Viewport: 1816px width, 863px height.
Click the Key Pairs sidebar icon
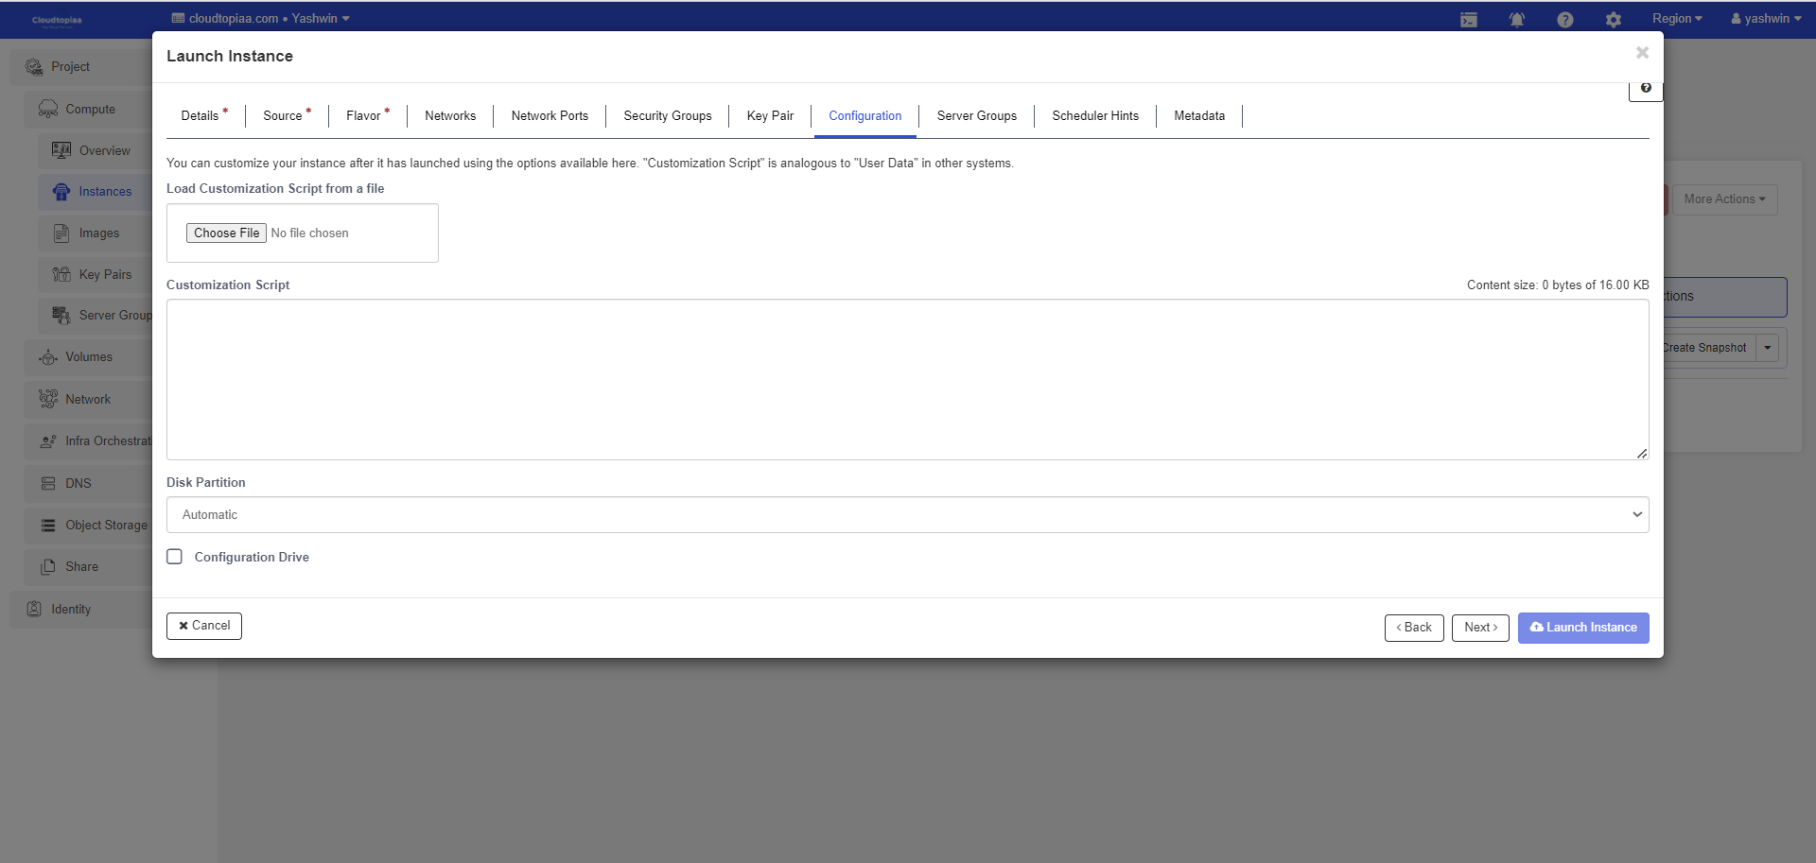point(61,274)
